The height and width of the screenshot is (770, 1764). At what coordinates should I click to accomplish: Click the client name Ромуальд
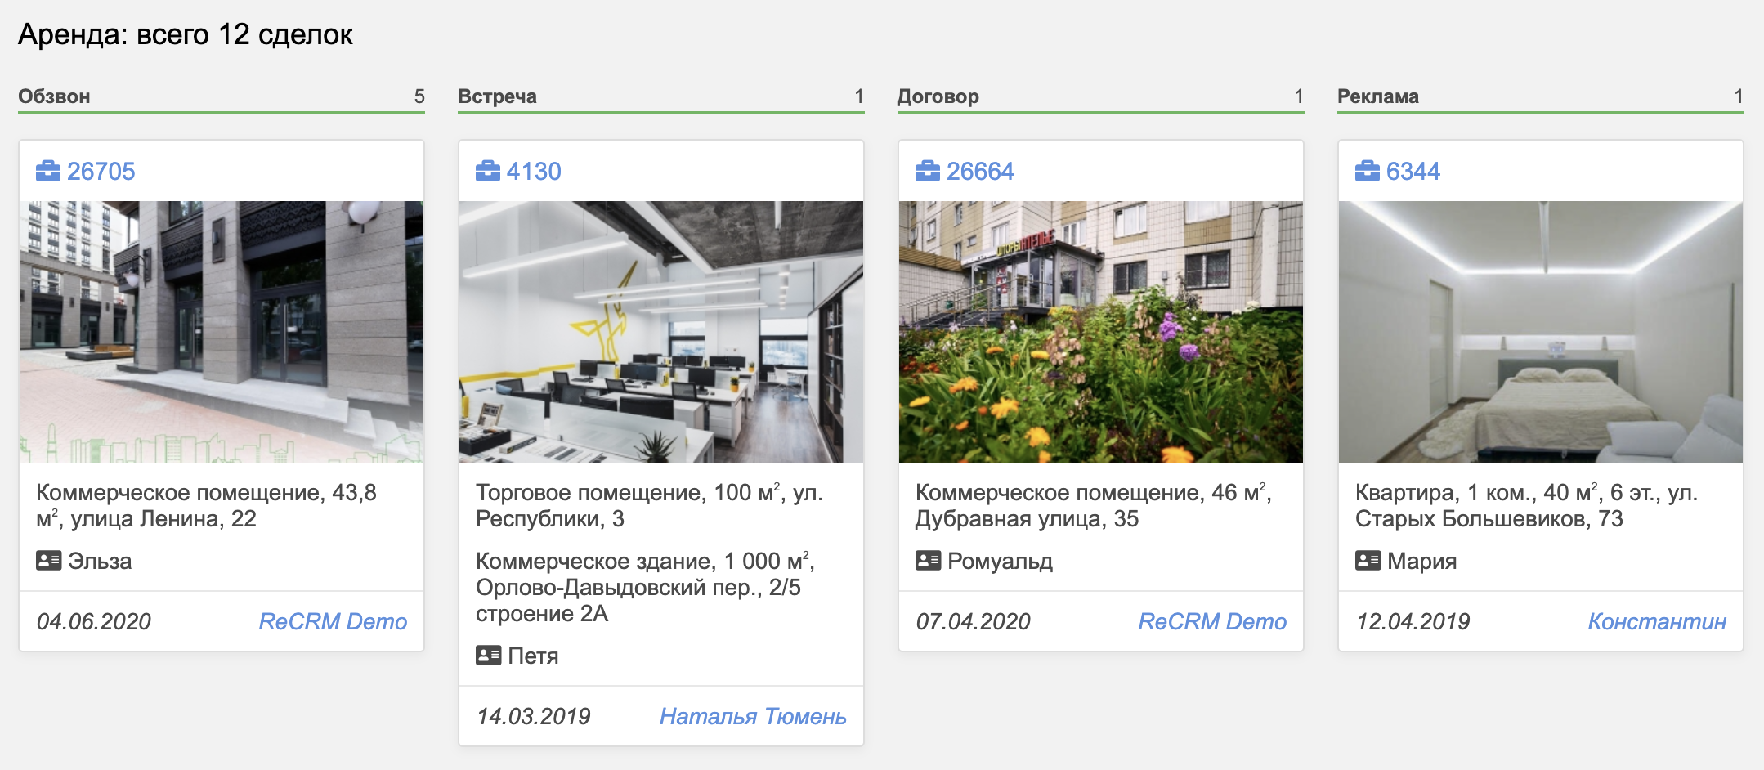click(x=1000, y=561)
